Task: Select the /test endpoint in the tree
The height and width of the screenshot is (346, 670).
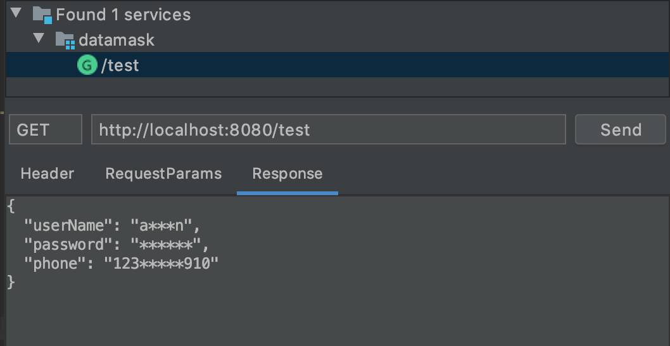Action: pyautogui.click(x=120, y=65)
